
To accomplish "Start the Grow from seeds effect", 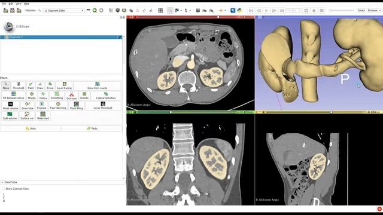I will pos(97,86).
